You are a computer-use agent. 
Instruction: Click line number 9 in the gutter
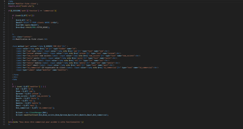(x=4, y=20)
